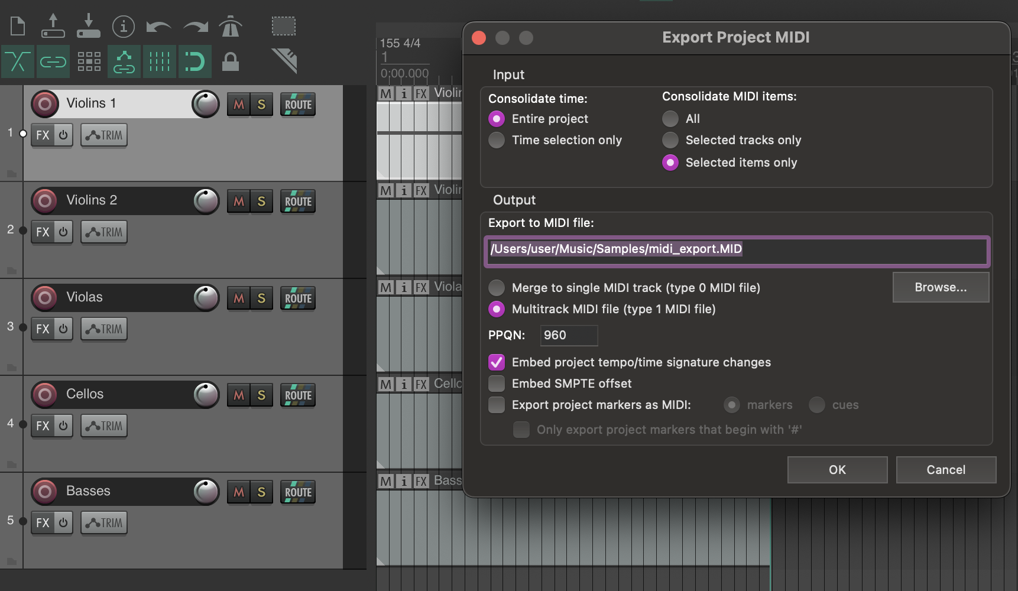
Task: Open the FX chain for Violas
Action: point(43,329)
